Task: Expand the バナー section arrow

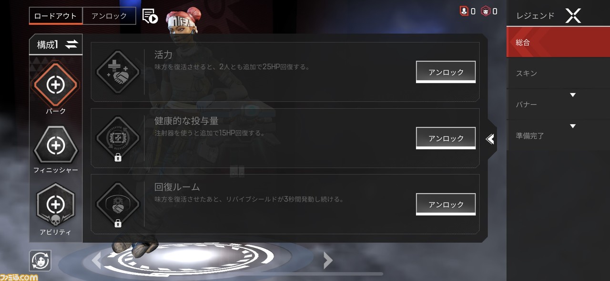Action: pos(573,95)
